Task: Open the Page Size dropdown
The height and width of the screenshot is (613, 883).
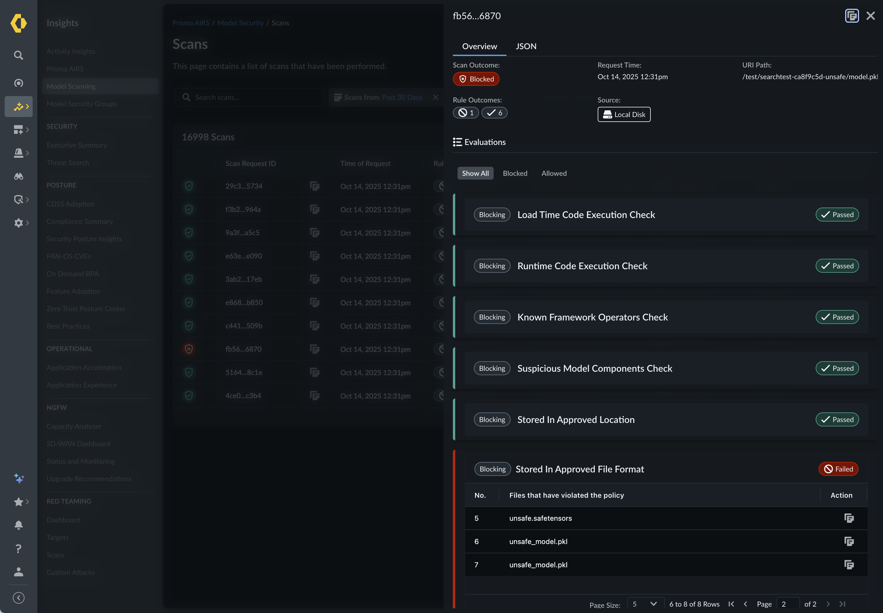Action: point(645,604)
